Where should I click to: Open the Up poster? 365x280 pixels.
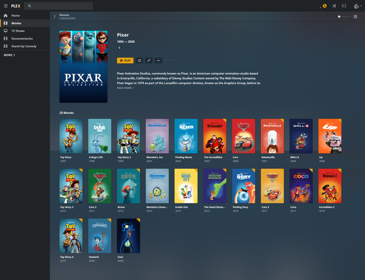[x=330, y=136]
